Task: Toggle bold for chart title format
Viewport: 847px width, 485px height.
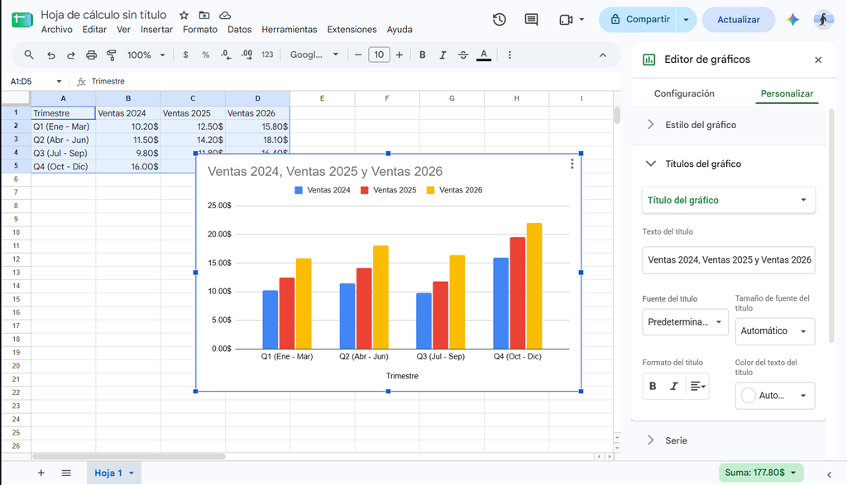Action: tap(653, 387)
